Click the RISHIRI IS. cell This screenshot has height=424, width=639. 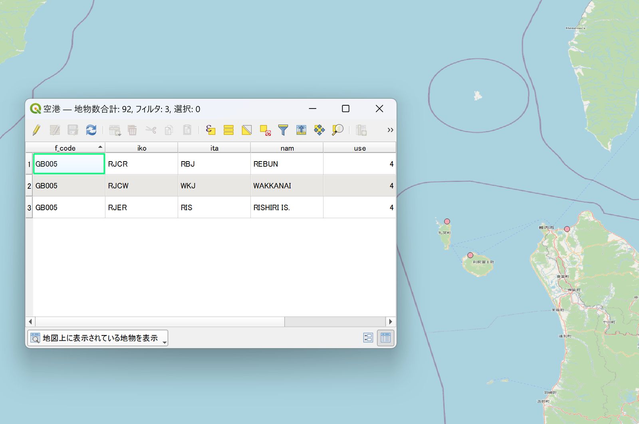click(x=287, y=207)
